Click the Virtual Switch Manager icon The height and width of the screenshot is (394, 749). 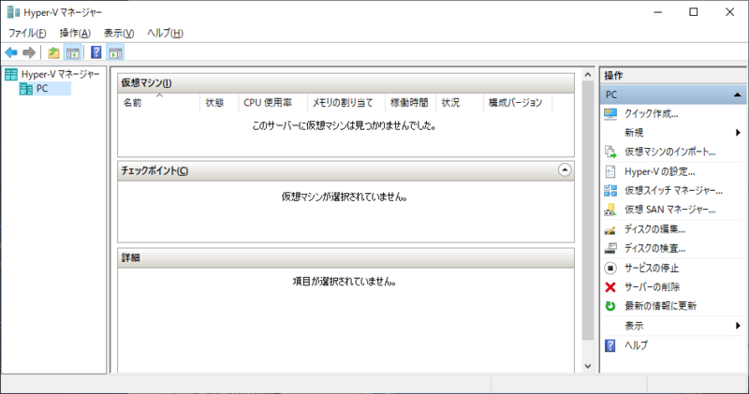(610, 191)
